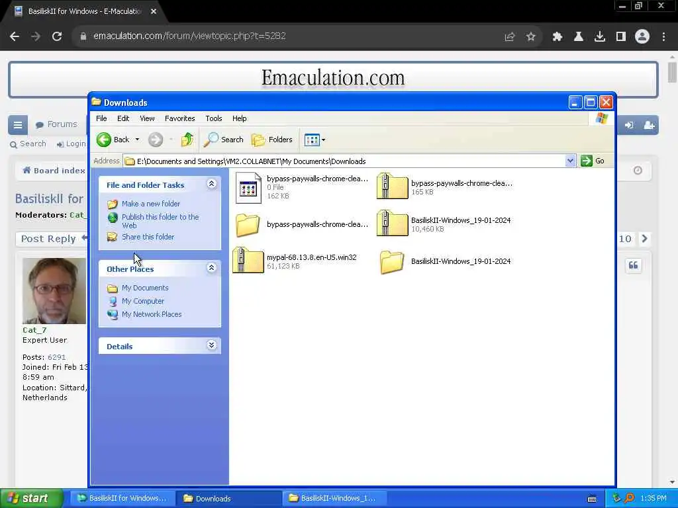
Task: Open My Documents under Other Places
Action: tap(145, 288)
